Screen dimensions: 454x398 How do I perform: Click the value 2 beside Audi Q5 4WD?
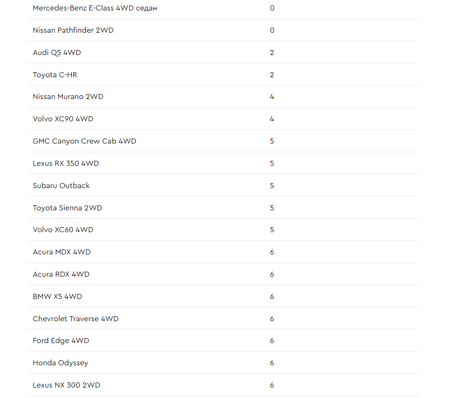coord(272,52)
